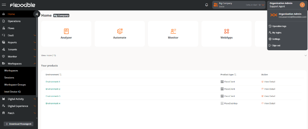Image resolution: width=308 pixels, height=129 pixels.
Task: Click the Digital Experience icon in sidebar
Action: [x=3, y=106]
